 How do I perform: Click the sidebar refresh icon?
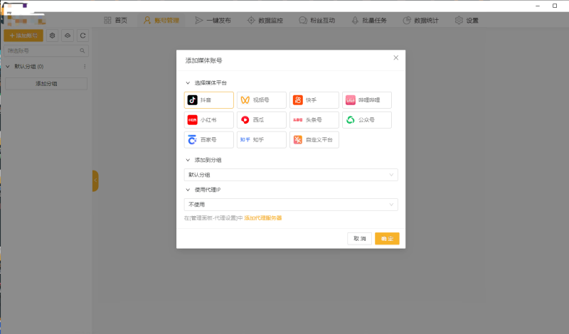pyautogui.click(x=83, y=36)
